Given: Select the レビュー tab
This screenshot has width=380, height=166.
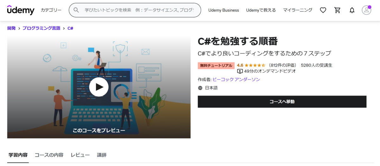Looking at the screenshot, I should [80, 155].
